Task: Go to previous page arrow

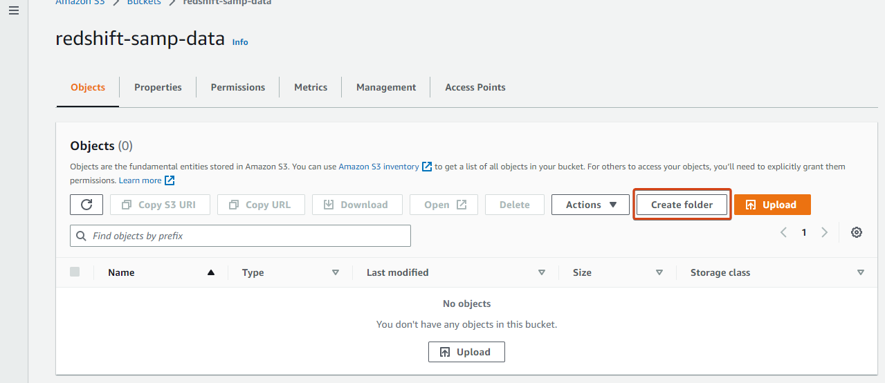Action: tap(784, 232)
